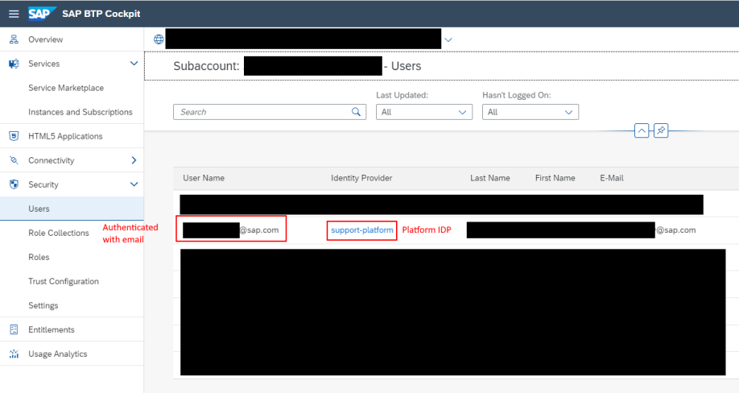This screenshot has height=393, width=739.
Task: Click the Security menu label
Action: point(43,184)
